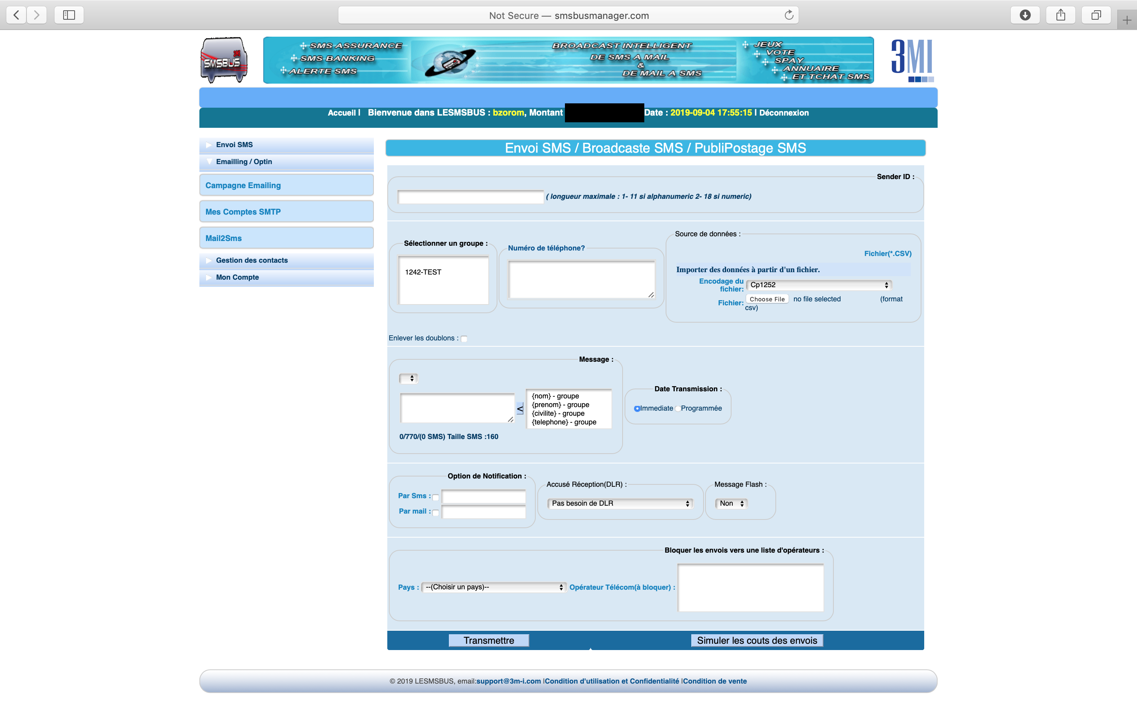Image resolution: width=1137 pixels, height=710 pixels.
Task: Toggle the Safari sidebar icon
Action: [x=69, y=15]
